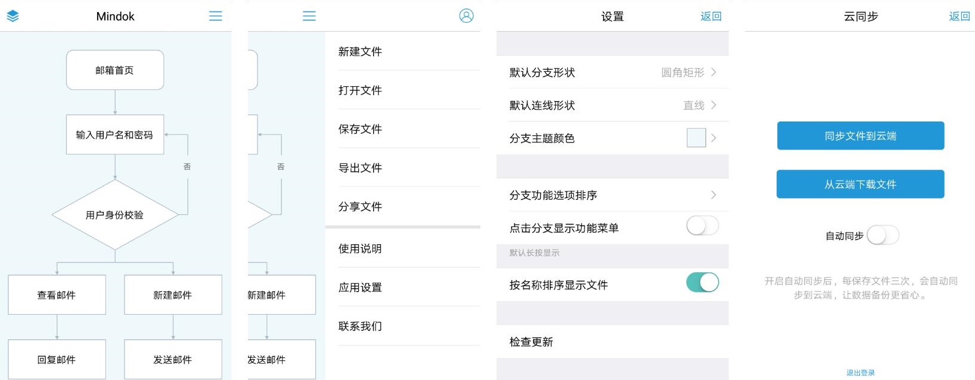
Task: Toggle 按名称排序显示文件 switch off
Action: [x=703, y=282]
